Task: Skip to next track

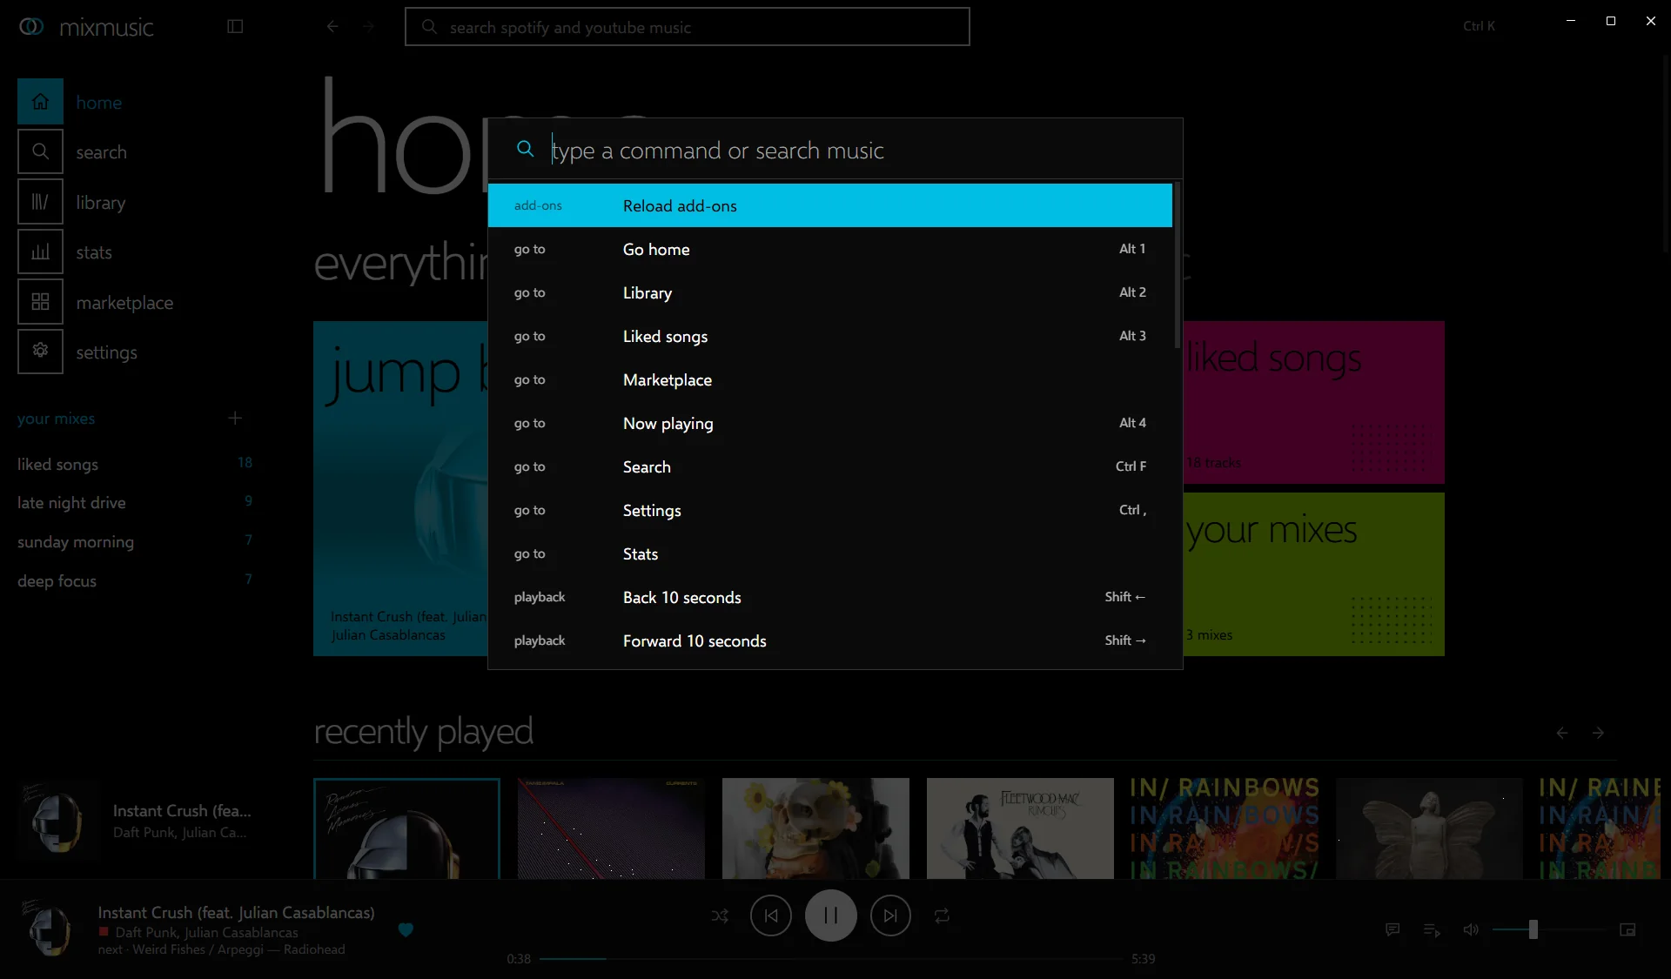Action: 890,915
